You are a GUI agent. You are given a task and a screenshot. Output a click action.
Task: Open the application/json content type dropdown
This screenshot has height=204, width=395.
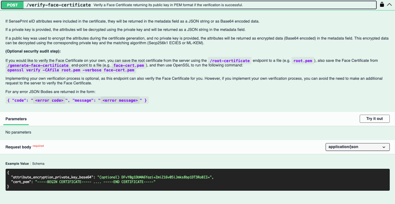(358, 147)
